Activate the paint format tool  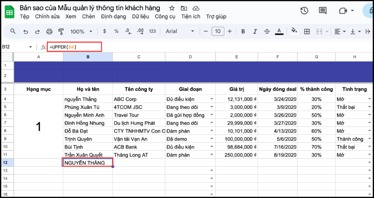(x=61, y=31)
